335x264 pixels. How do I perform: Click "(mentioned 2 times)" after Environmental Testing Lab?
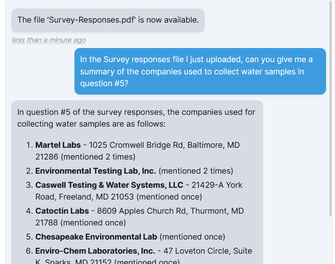coord(196,171)
